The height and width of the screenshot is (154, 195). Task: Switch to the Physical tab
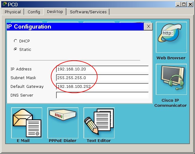[13, 12]
